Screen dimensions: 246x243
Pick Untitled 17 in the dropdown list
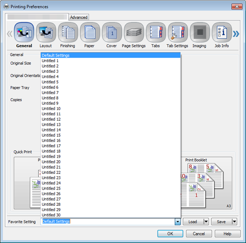[110, 146]
